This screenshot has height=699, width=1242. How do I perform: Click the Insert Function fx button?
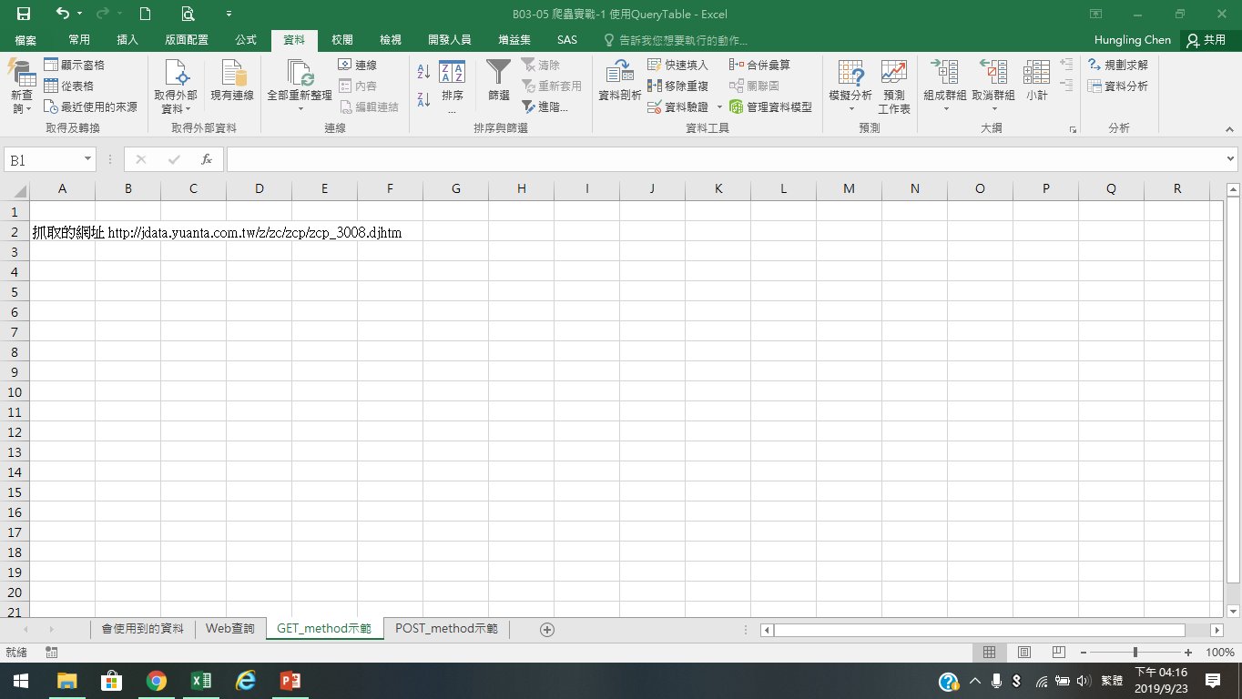pos(207,159)
